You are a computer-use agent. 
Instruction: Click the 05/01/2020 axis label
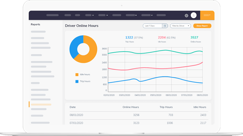[x=155, y=95]
